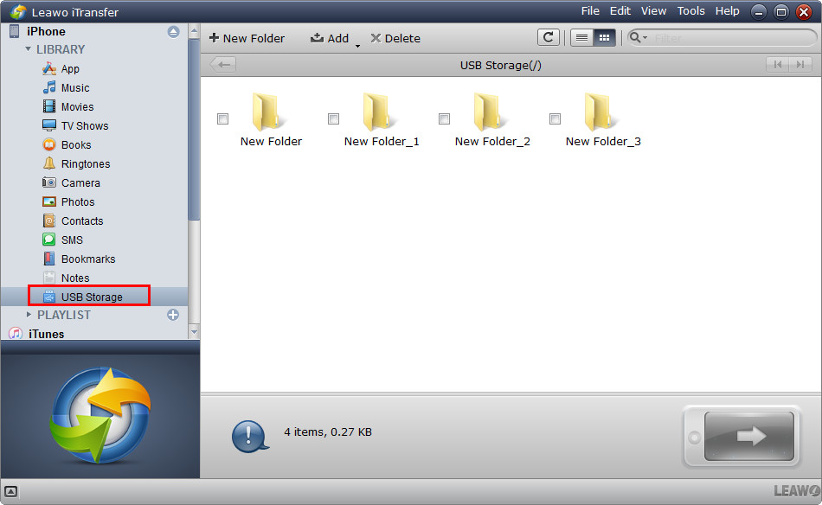Open the View menu

pyautogui.click(x=654, y=11)
